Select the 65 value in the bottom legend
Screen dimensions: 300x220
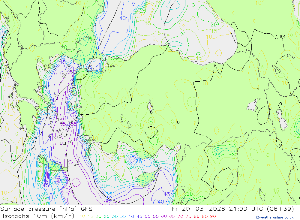(x=172, y=216)
